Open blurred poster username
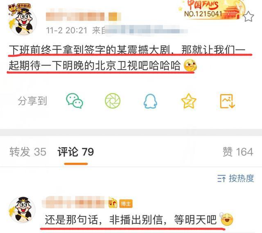This screenshot has height=233, width=262. pos(83,16)
